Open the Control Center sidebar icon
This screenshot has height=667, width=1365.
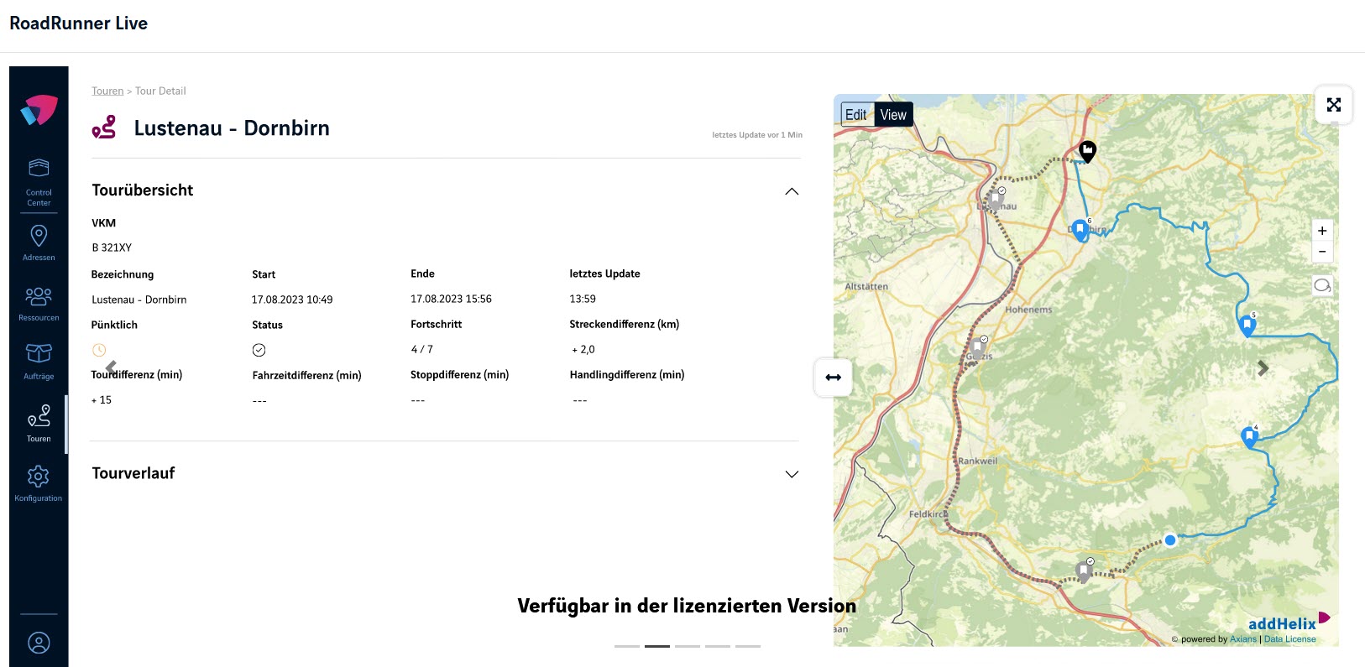point(39,180)
